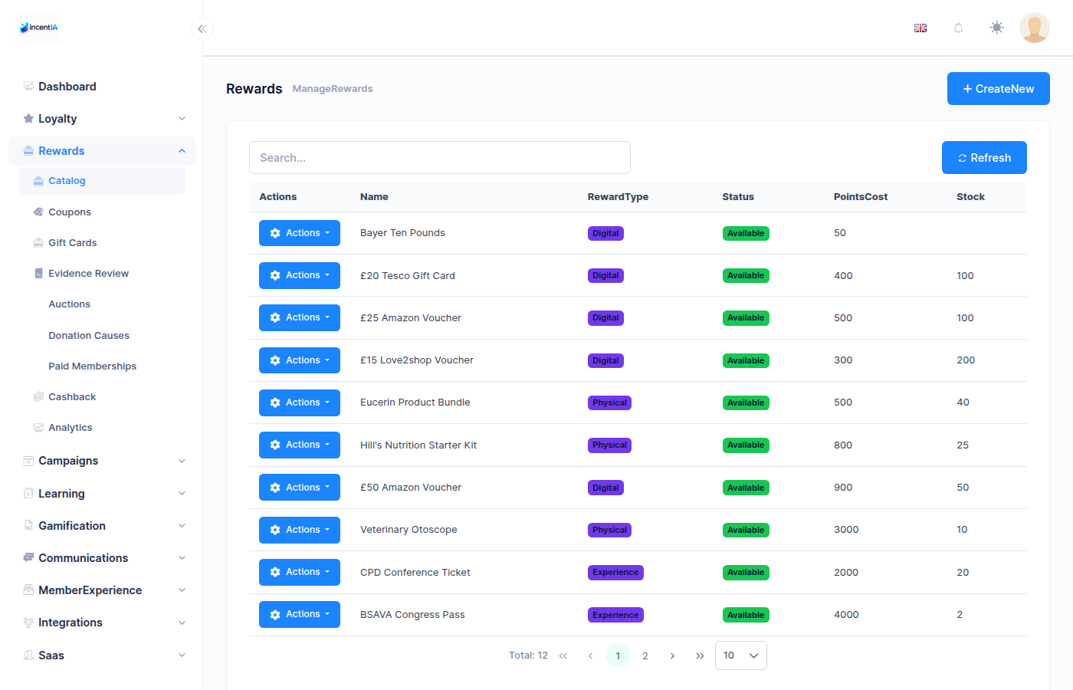Click the Saas sidebar icon
The image size is (1073, 690).
point(28,655)
